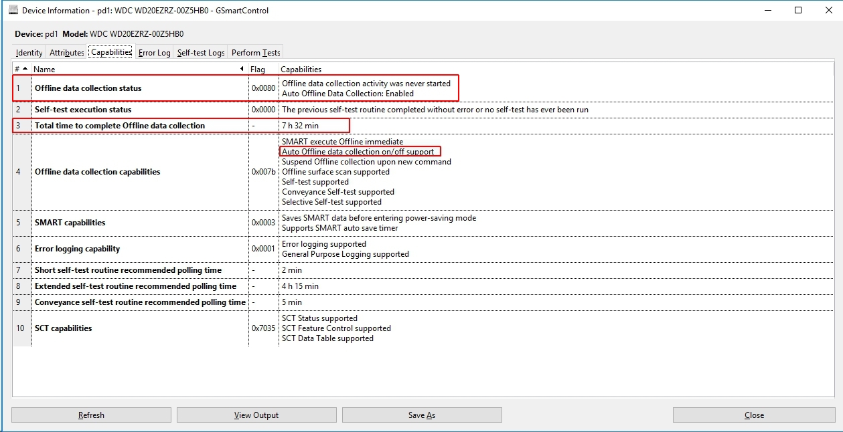The height and width of the screenshot is (432, 843).
Task: Select the SMART capabilities row
Action: coord(423,223)
